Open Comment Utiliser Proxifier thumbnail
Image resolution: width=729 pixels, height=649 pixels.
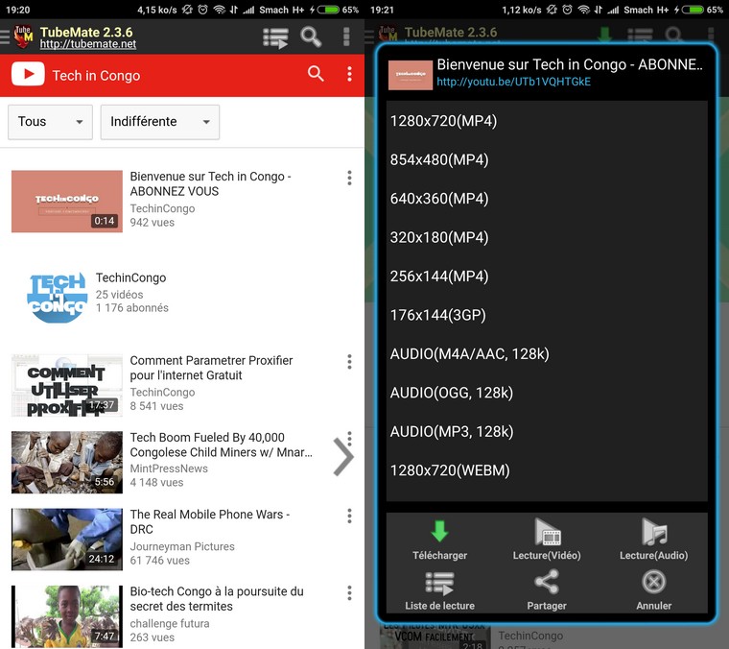click(x=67, y=385)
